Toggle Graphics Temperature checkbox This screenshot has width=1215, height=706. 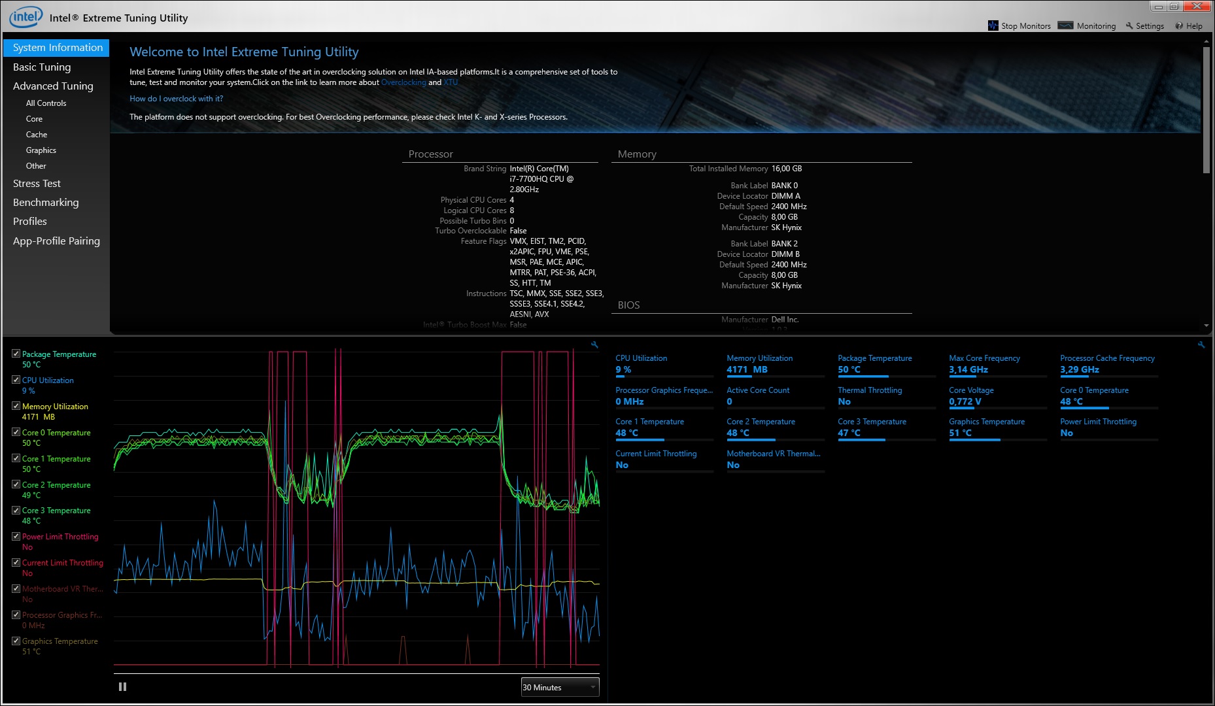(16, 641)
